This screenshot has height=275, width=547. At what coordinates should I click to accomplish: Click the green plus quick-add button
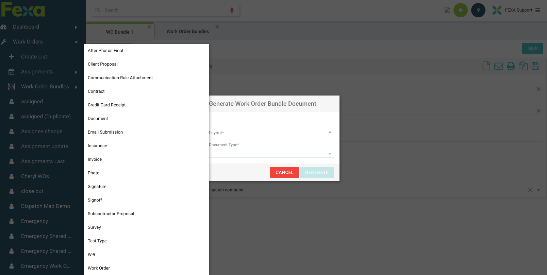coord(460,10)
